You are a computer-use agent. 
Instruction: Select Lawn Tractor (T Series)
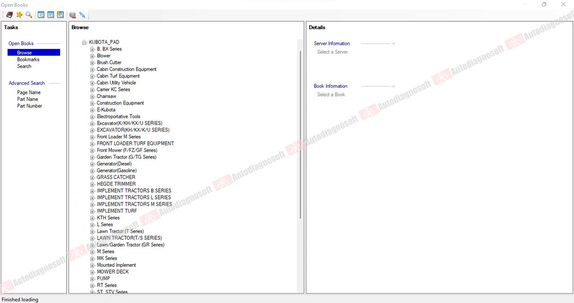[121, 231]
